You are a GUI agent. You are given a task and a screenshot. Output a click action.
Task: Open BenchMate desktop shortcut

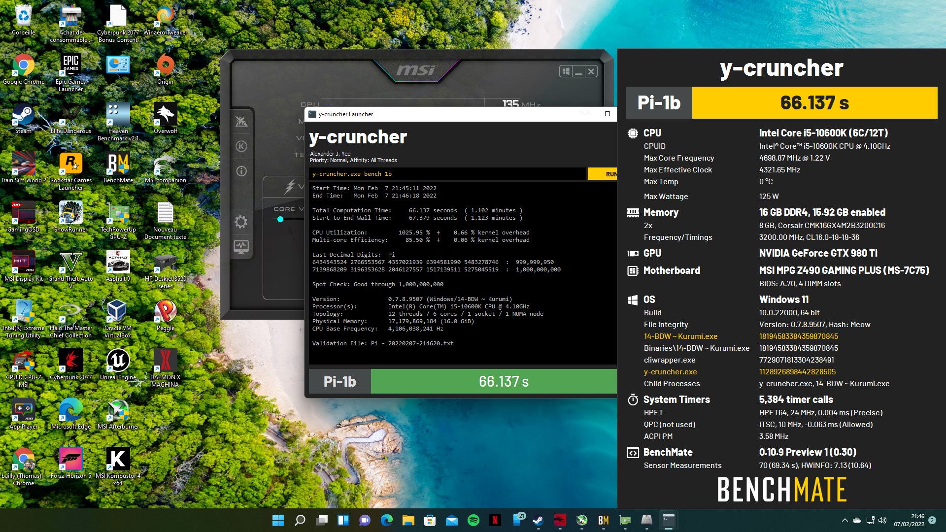click(x=118, y=168)
